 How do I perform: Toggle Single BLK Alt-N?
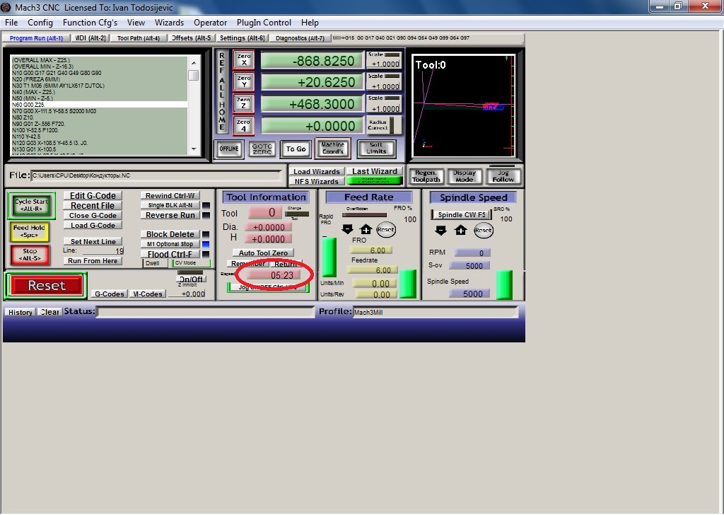170,205
